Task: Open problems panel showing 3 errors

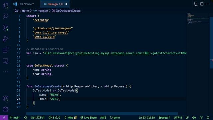Action: (54, 118)
